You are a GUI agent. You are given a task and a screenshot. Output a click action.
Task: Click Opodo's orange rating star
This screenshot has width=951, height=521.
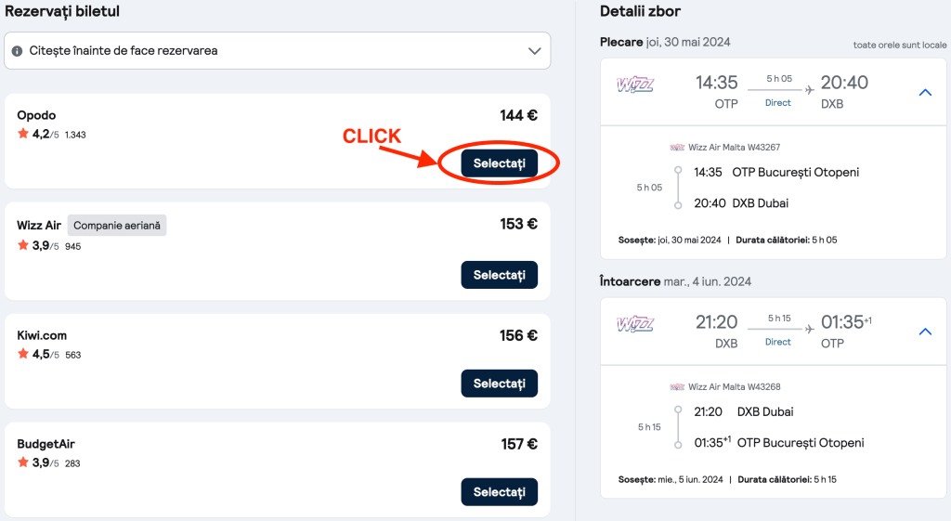[22, 134]
